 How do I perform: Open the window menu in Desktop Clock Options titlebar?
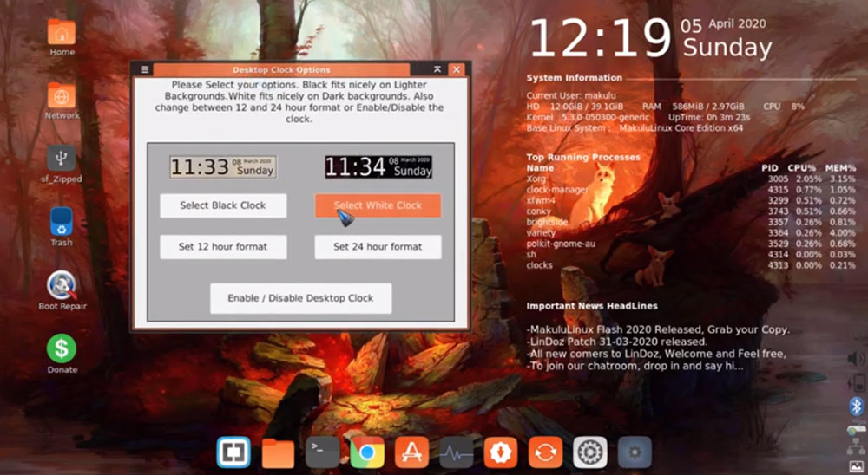pos(144,69)
